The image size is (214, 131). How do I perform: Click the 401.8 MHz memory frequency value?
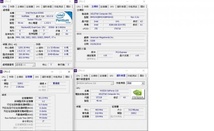pyautogui.click(x=43, y=98)
